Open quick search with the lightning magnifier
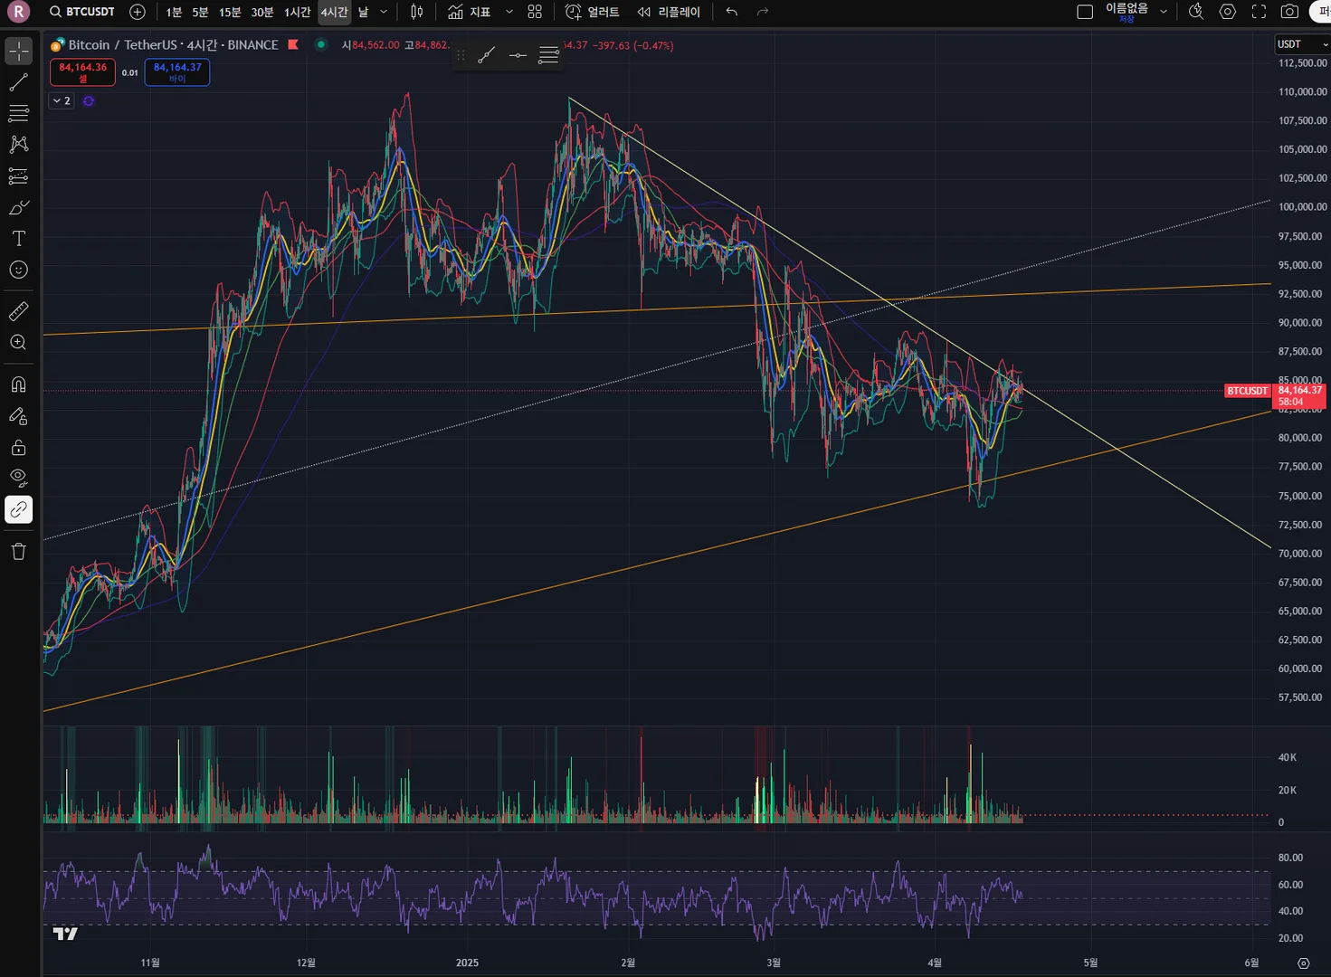Viewport: 1331px width, 977px height. tap(1196, 12)
